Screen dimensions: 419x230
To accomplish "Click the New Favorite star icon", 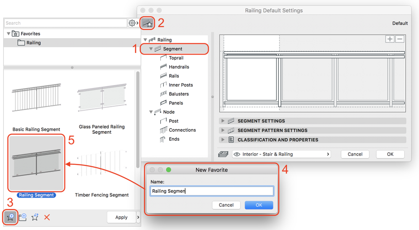I will click(x=10, y=217).
